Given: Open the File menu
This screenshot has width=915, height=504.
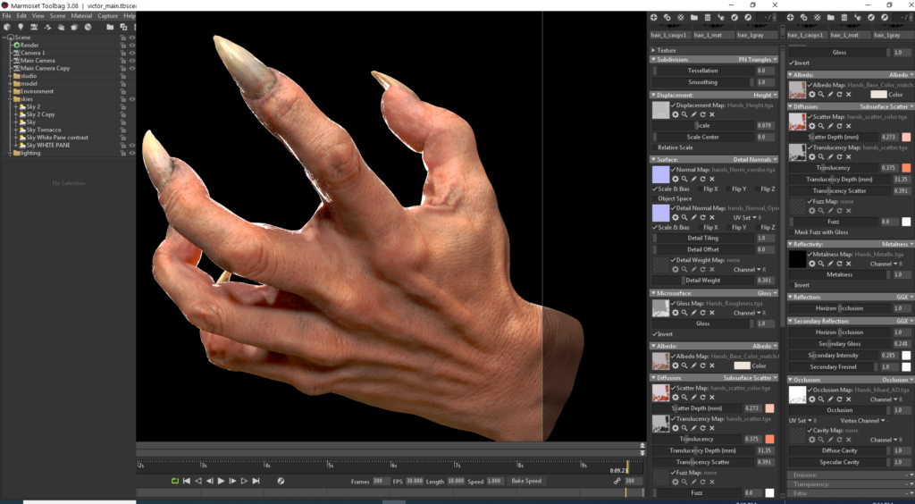Looking at the screenshot, I should coord(6,16).
